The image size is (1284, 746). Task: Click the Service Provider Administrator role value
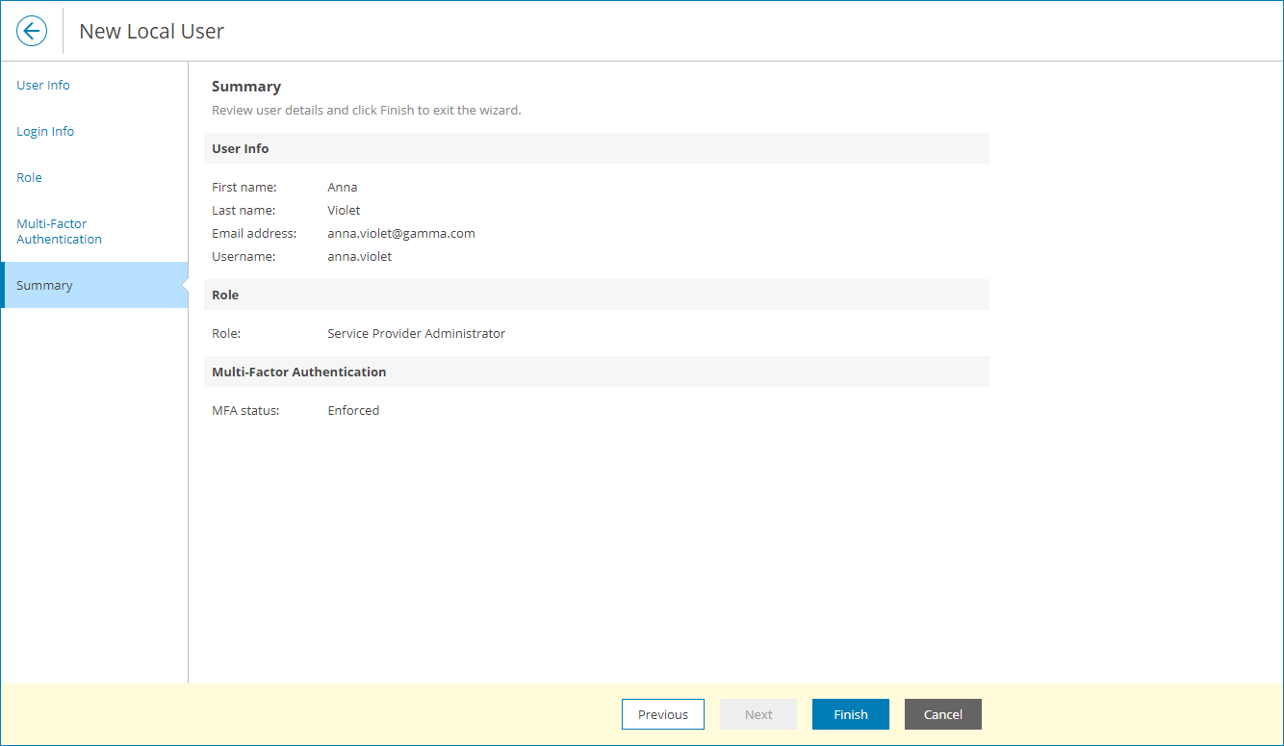[416, 333]
